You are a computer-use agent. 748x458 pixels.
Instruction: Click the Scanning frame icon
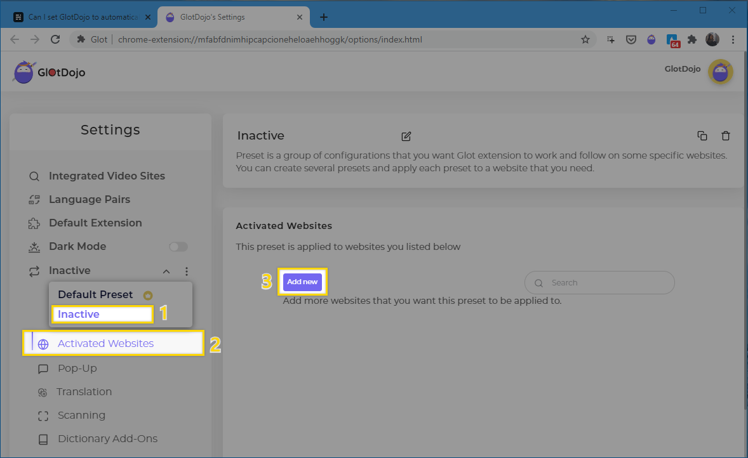click(43, 416)
